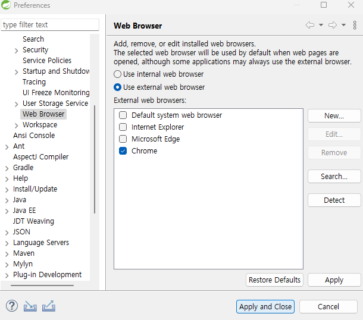This screenshot has height=320, width=363.
Task: Check the Internet Explorer checkbox
Action: coord(123,127)
